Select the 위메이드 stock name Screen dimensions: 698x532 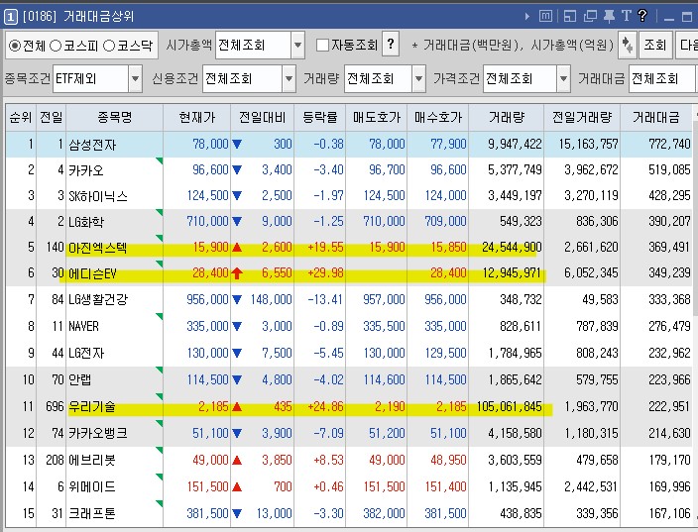[91, 486]
